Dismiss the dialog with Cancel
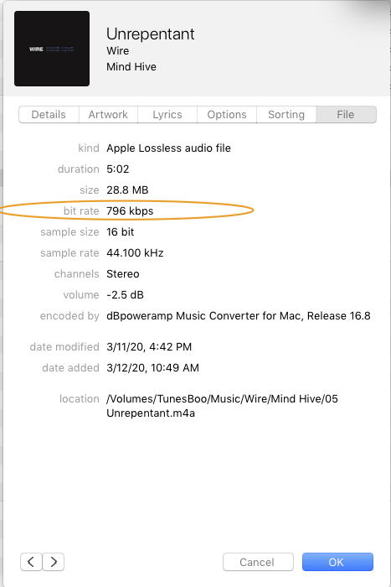391x587 pixels. click(x=258, y=562)
